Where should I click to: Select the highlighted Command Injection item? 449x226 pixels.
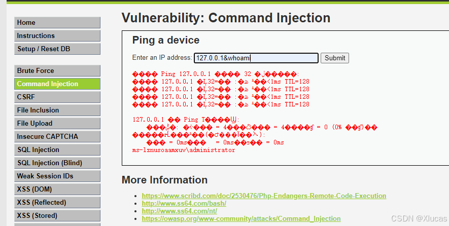[x=57, y=84]
